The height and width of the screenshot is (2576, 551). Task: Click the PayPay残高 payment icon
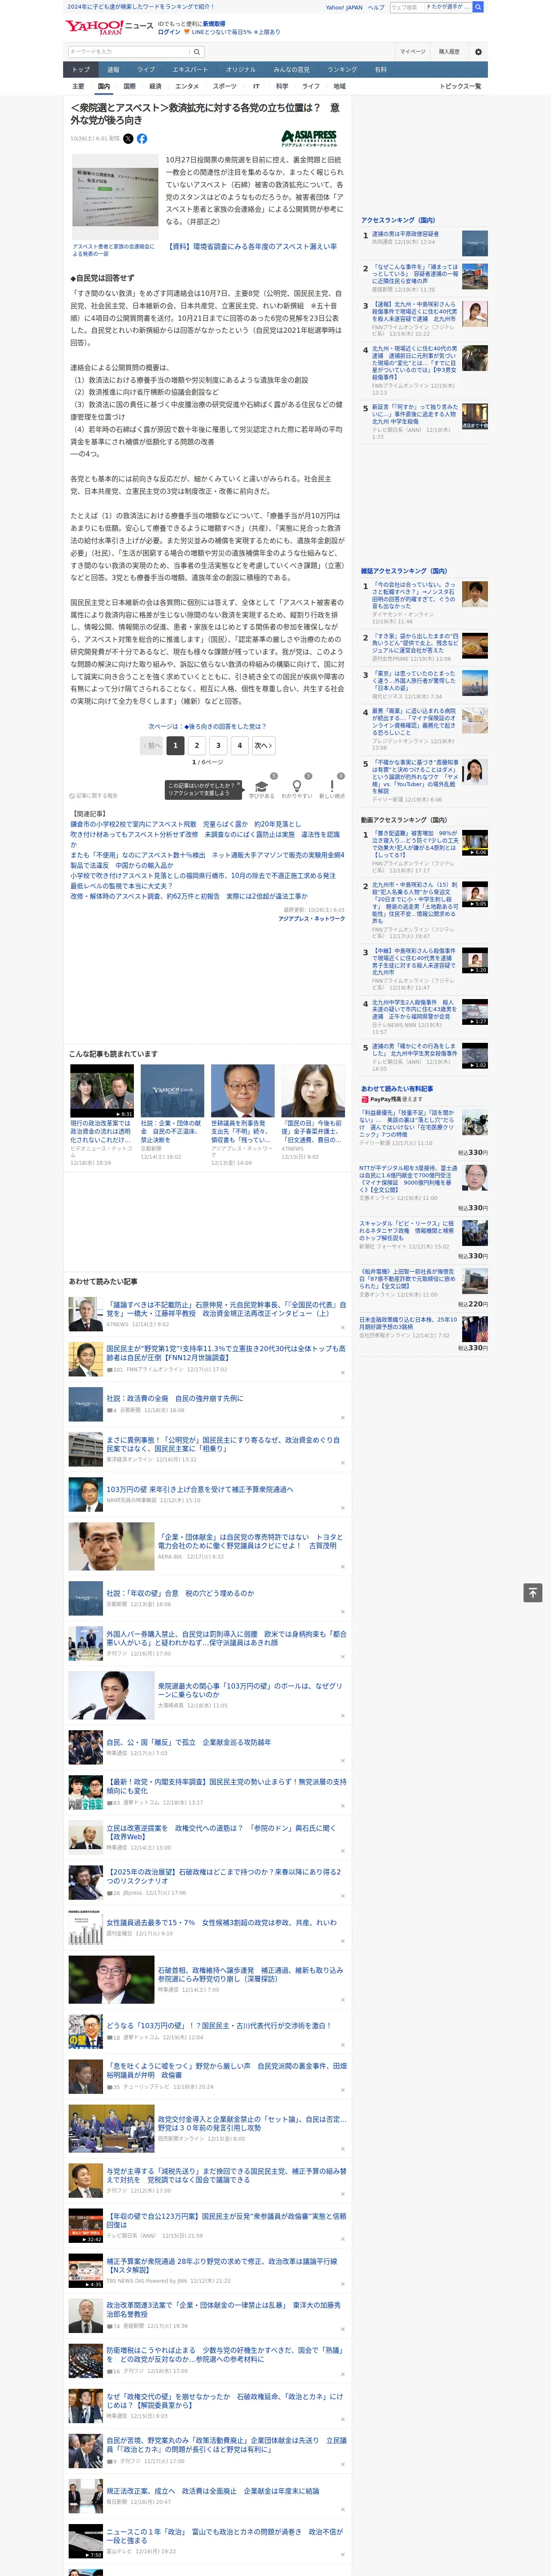click(365, 1100)
